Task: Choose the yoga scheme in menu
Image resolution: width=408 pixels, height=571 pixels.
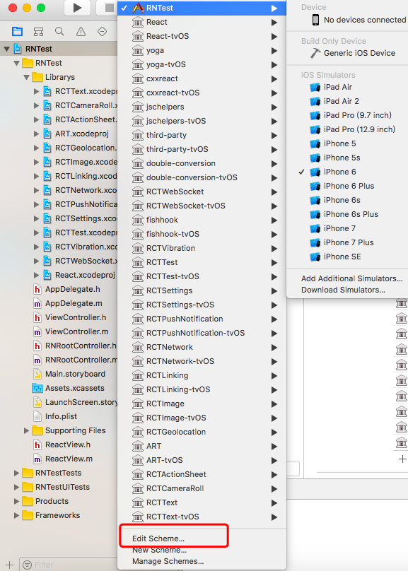Action: (x=202, y=50)
